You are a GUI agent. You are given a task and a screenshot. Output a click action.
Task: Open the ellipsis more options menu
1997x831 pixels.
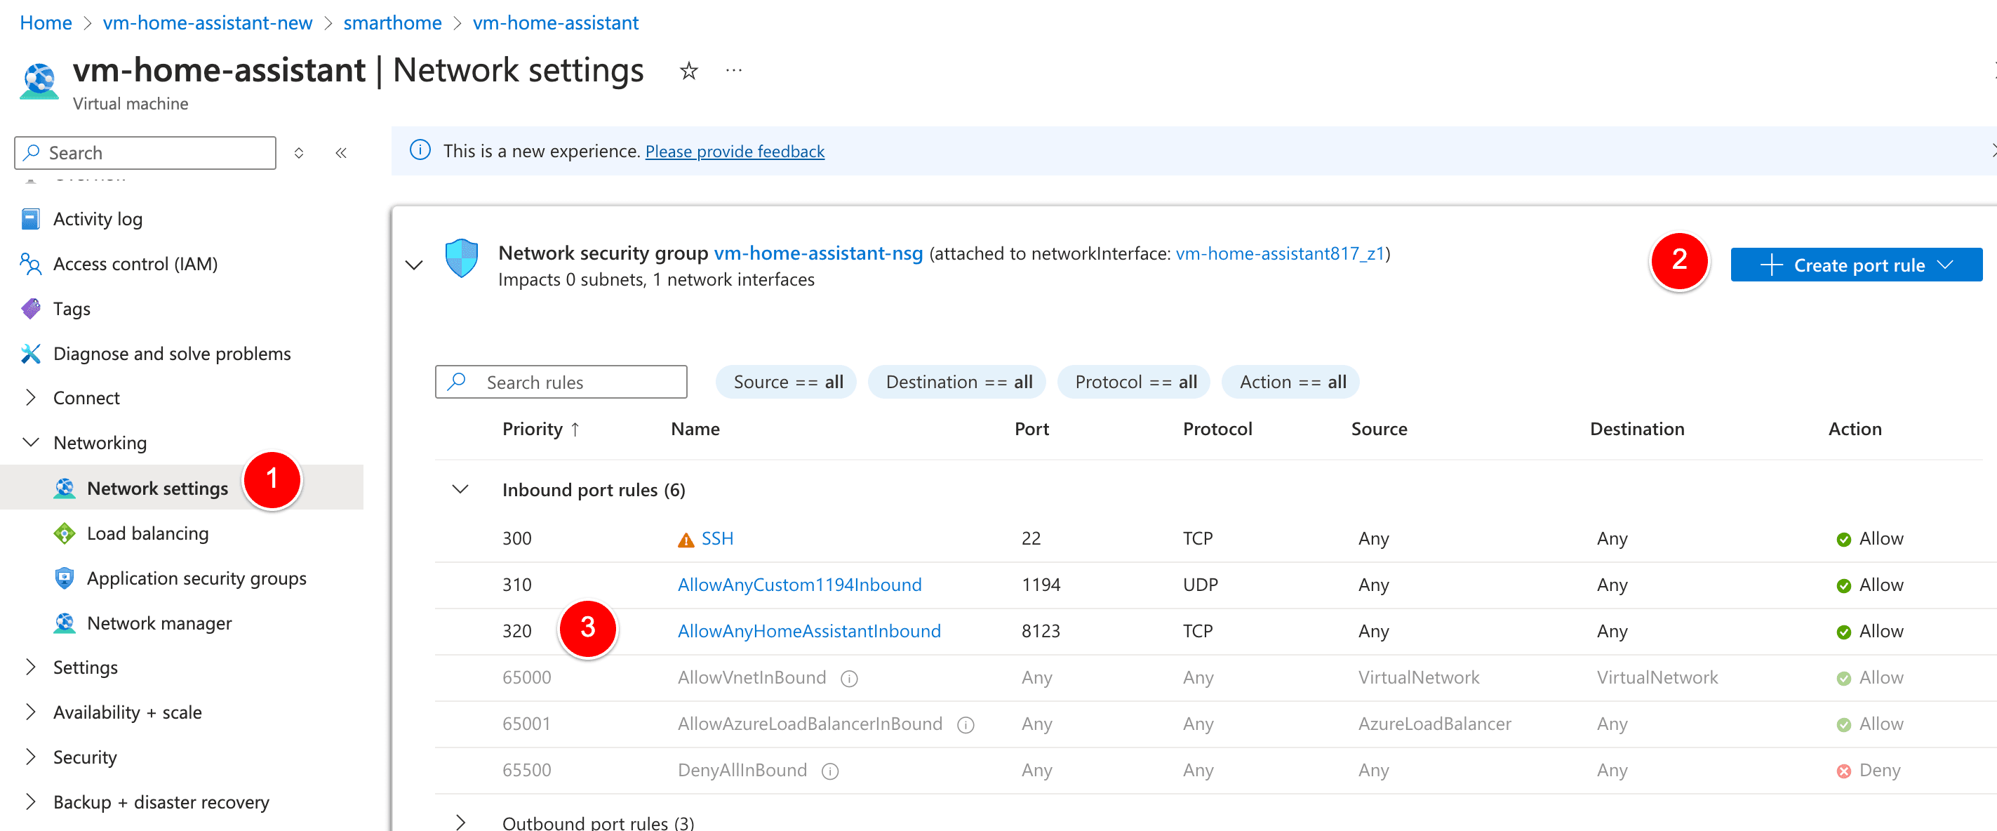(x=733, y=72)
